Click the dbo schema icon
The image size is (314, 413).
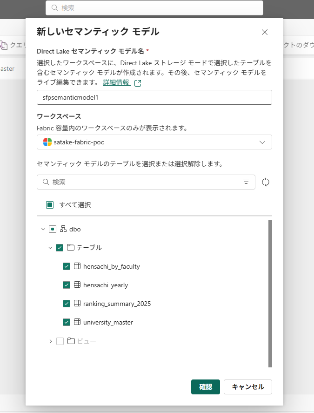(63, 229)
